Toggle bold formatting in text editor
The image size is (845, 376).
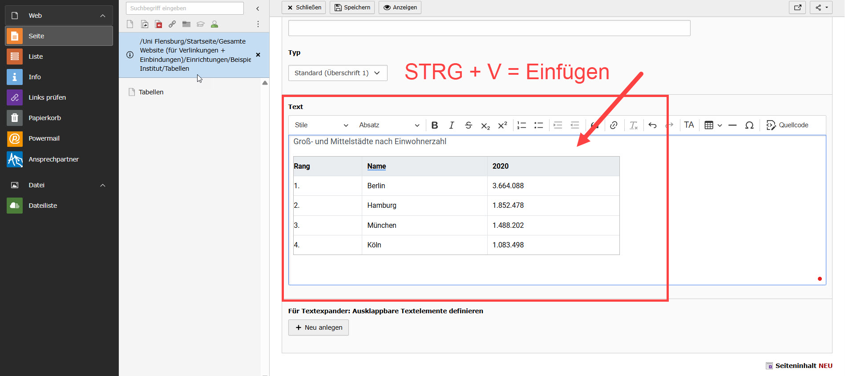435,125
